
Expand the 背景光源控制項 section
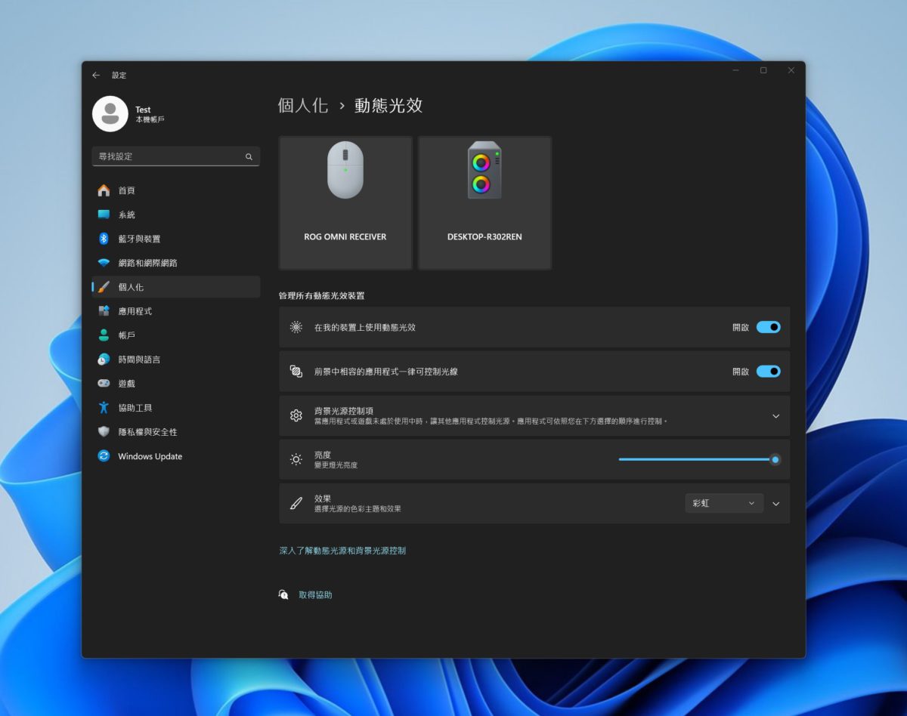775,415
